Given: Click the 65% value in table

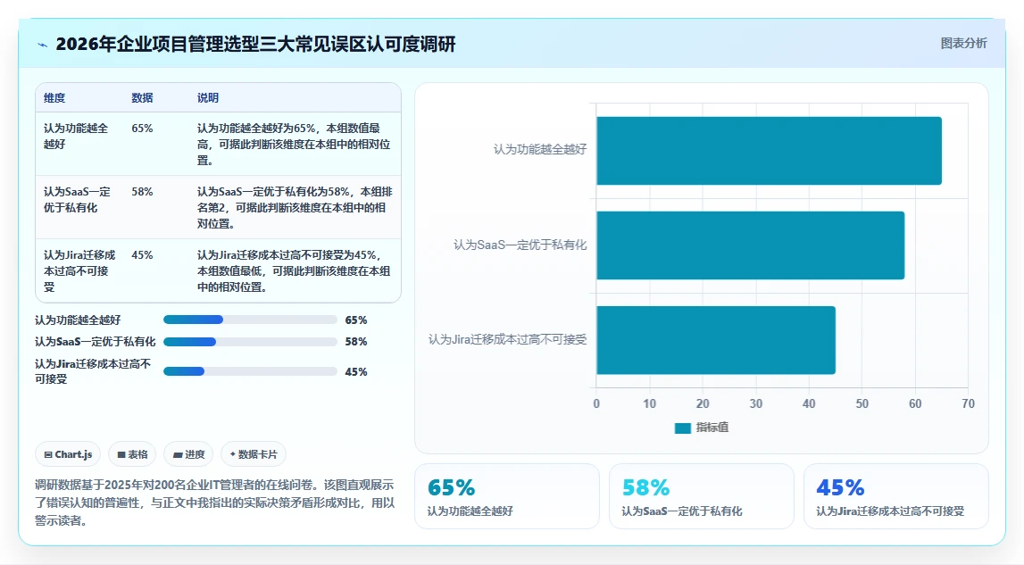Looking at the screenshot, I should click(x=142, y=129).
